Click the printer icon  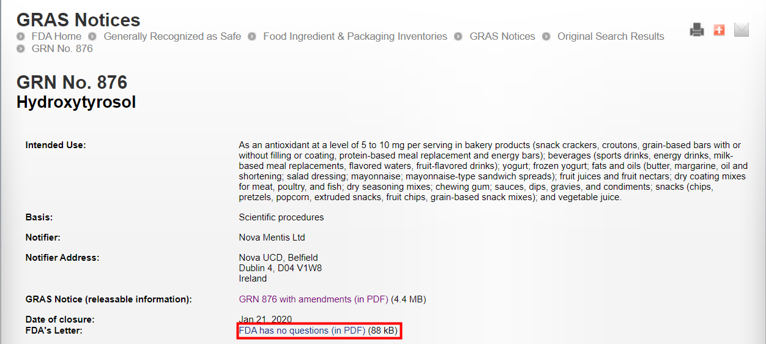click(697, 29)
